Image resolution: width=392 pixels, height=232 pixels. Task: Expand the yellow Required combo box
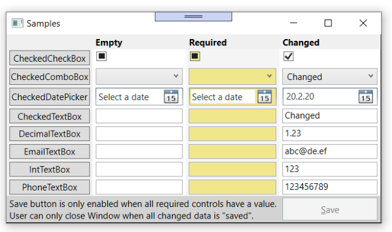(233, 76)
